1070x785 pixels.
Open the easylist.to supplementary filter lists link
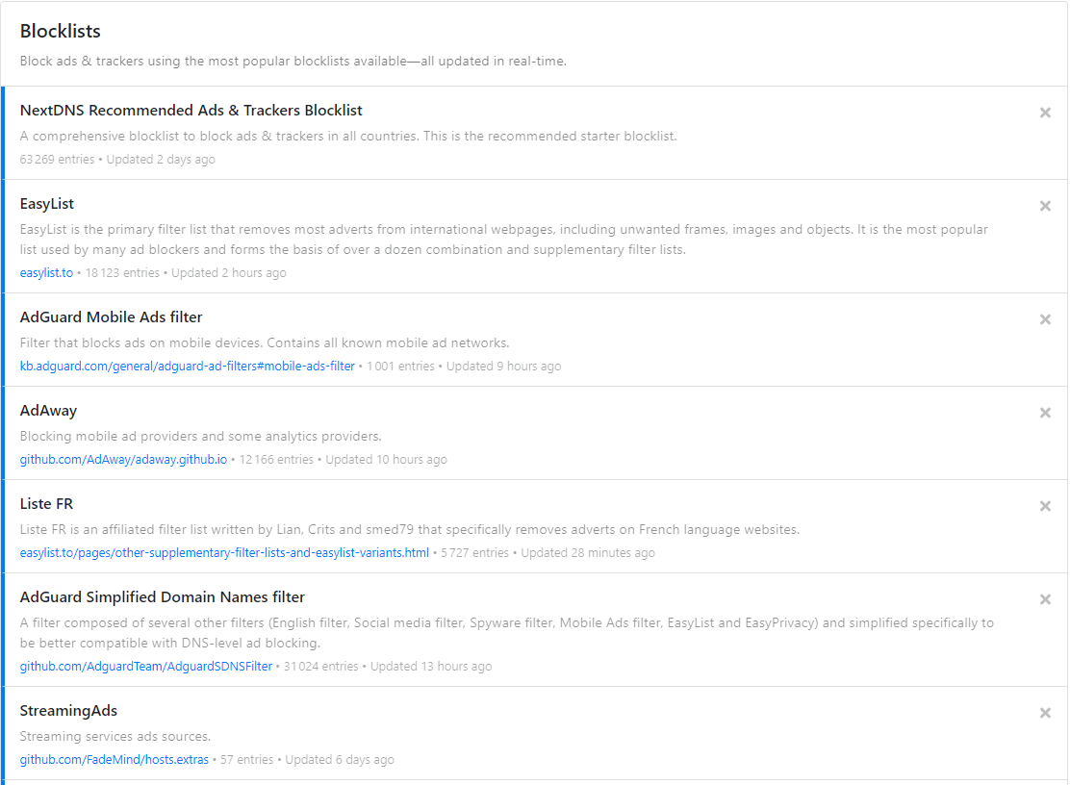[224, 553]
